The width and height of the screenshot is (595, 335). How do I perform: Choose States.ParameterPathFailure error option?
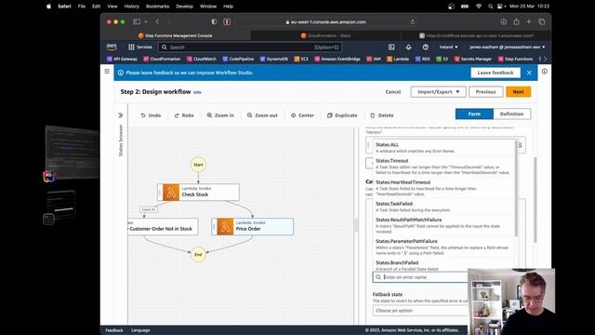[444, 247]
